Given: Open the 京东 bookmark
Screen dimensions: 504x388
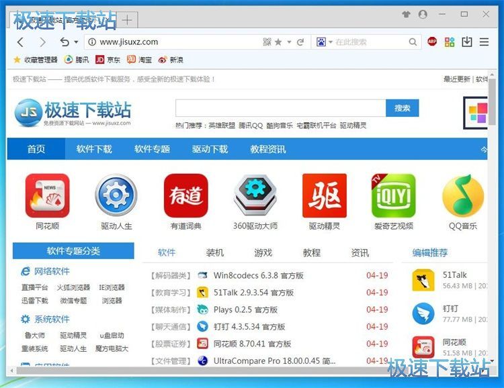Looking at the screenshot, I should 108,60.
